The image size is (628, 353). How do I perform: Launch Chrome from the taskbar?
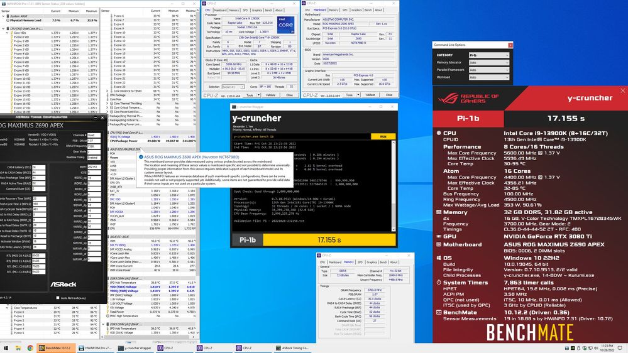pos(30,348)
